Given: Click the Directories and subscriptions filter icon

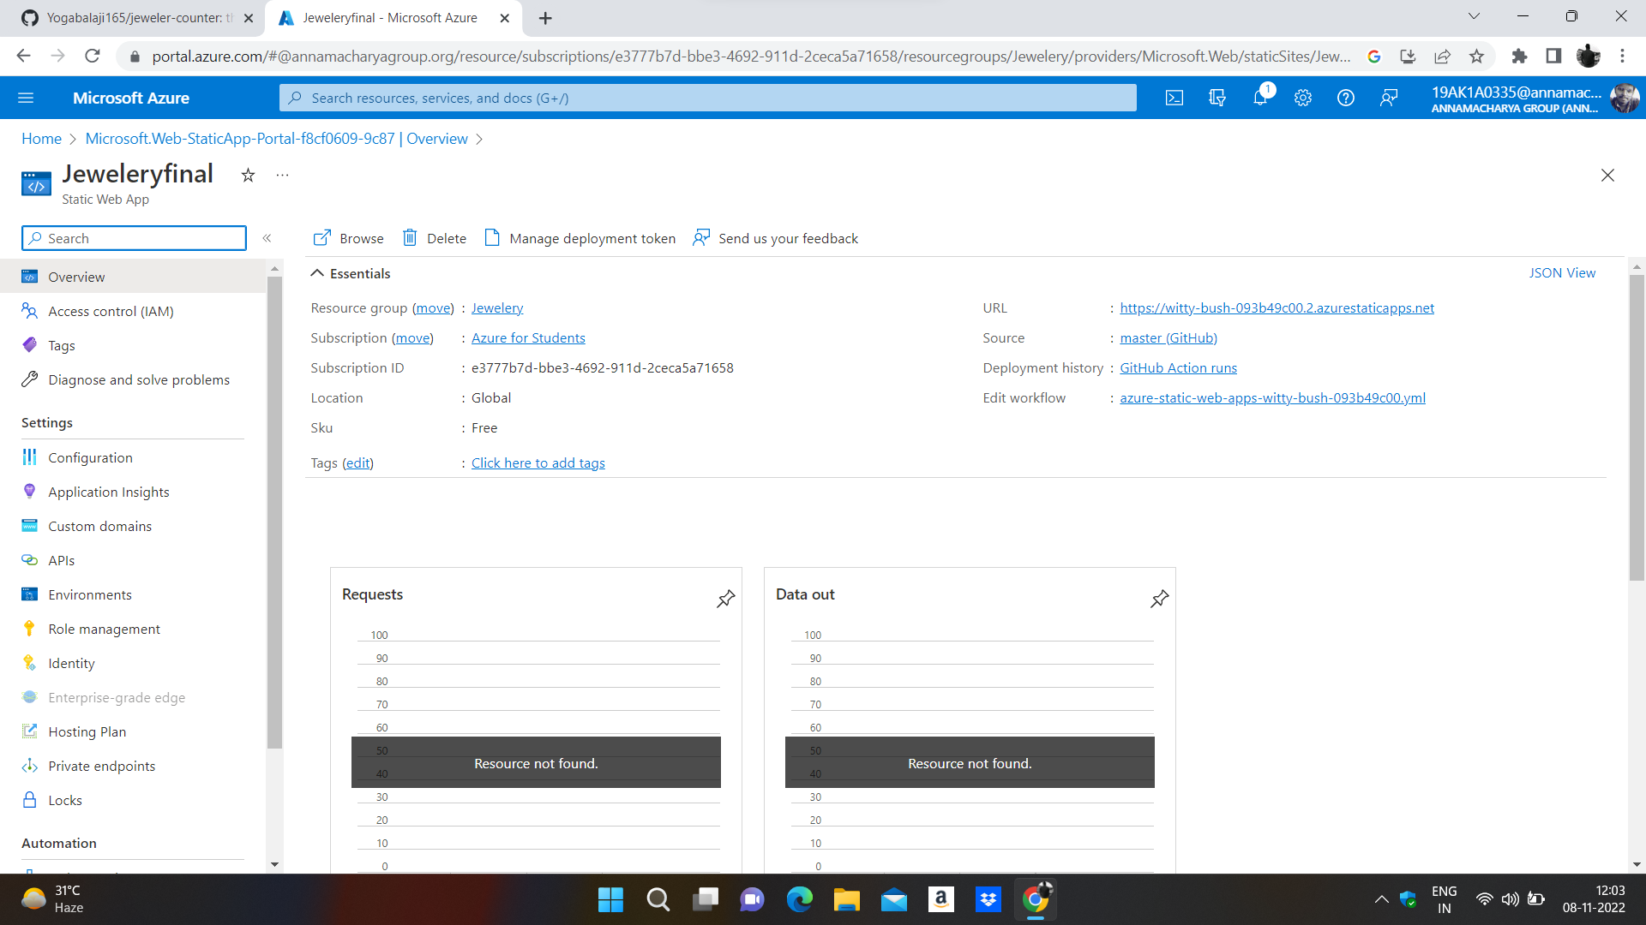Looking at the screenshot, I should click(x=1217, y=98).
